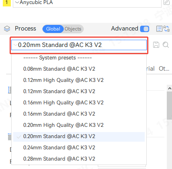
Task: Choose 0.16mm Standard @AC K3 V2 preset
Action: pos(79,114)
